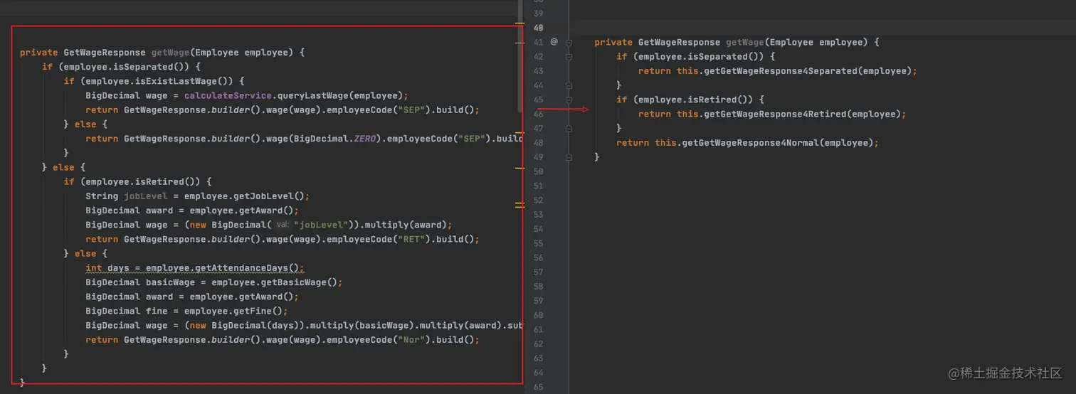Click getWage method name in the left editor
This screenshot has height=394, width=1076.
pos(171,53)
